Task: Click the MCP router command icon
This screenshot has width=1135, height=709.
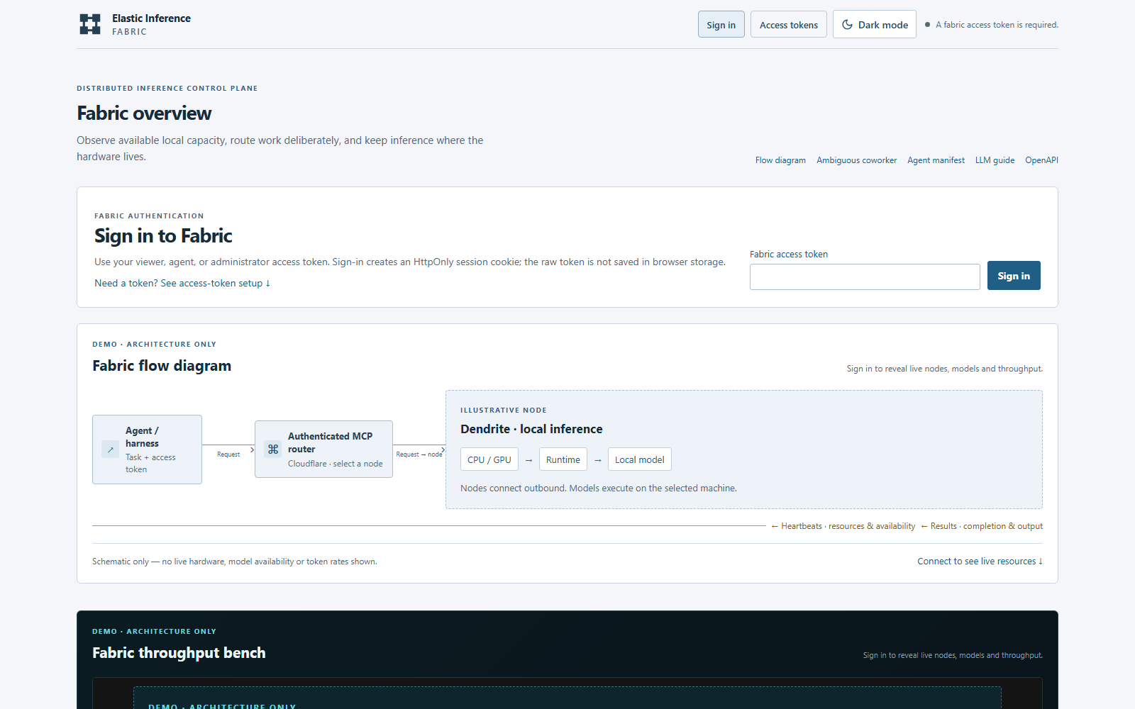Action: [273, 449]
